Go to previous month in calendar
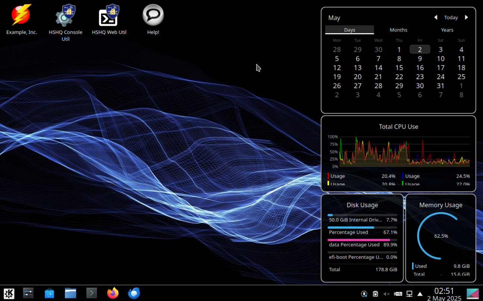Screen dimensions: 483x301 coord(436,18)
